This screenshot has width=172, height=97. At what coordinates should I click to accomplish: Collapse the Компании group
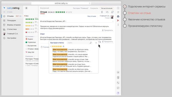pyautogui.click(x=30, y=56)
